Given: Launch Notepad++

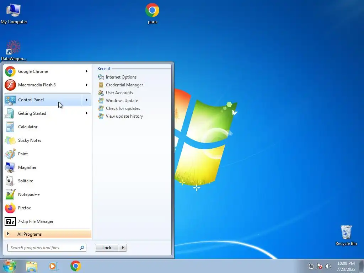Looking at the screenshot, I should pos(48,194).
